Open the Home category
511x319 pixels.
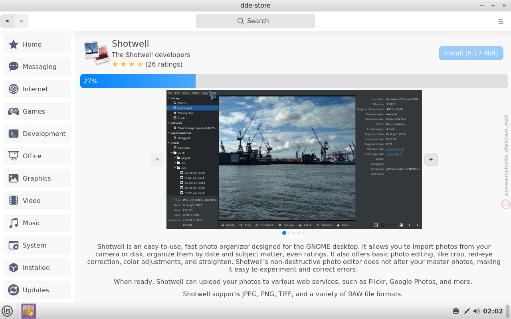coord(38,44)
